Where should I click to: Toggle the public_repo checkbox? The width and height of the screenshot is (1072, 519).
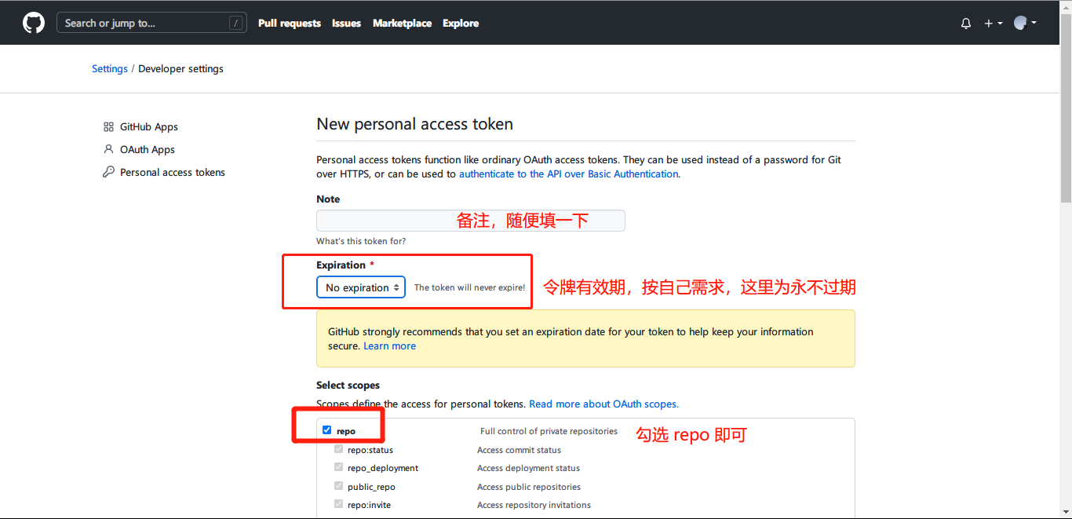click(339, 486)
